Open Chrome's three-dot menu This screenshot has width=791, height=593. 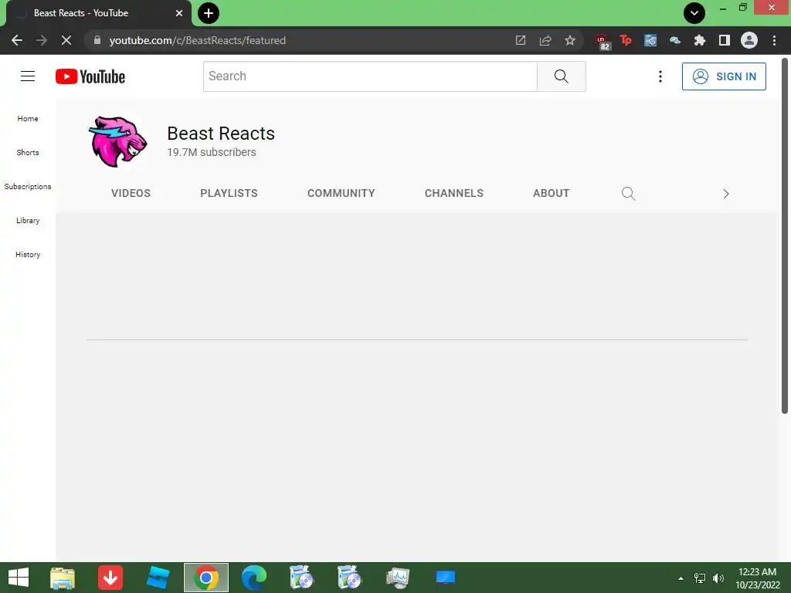tap(774, 40)
